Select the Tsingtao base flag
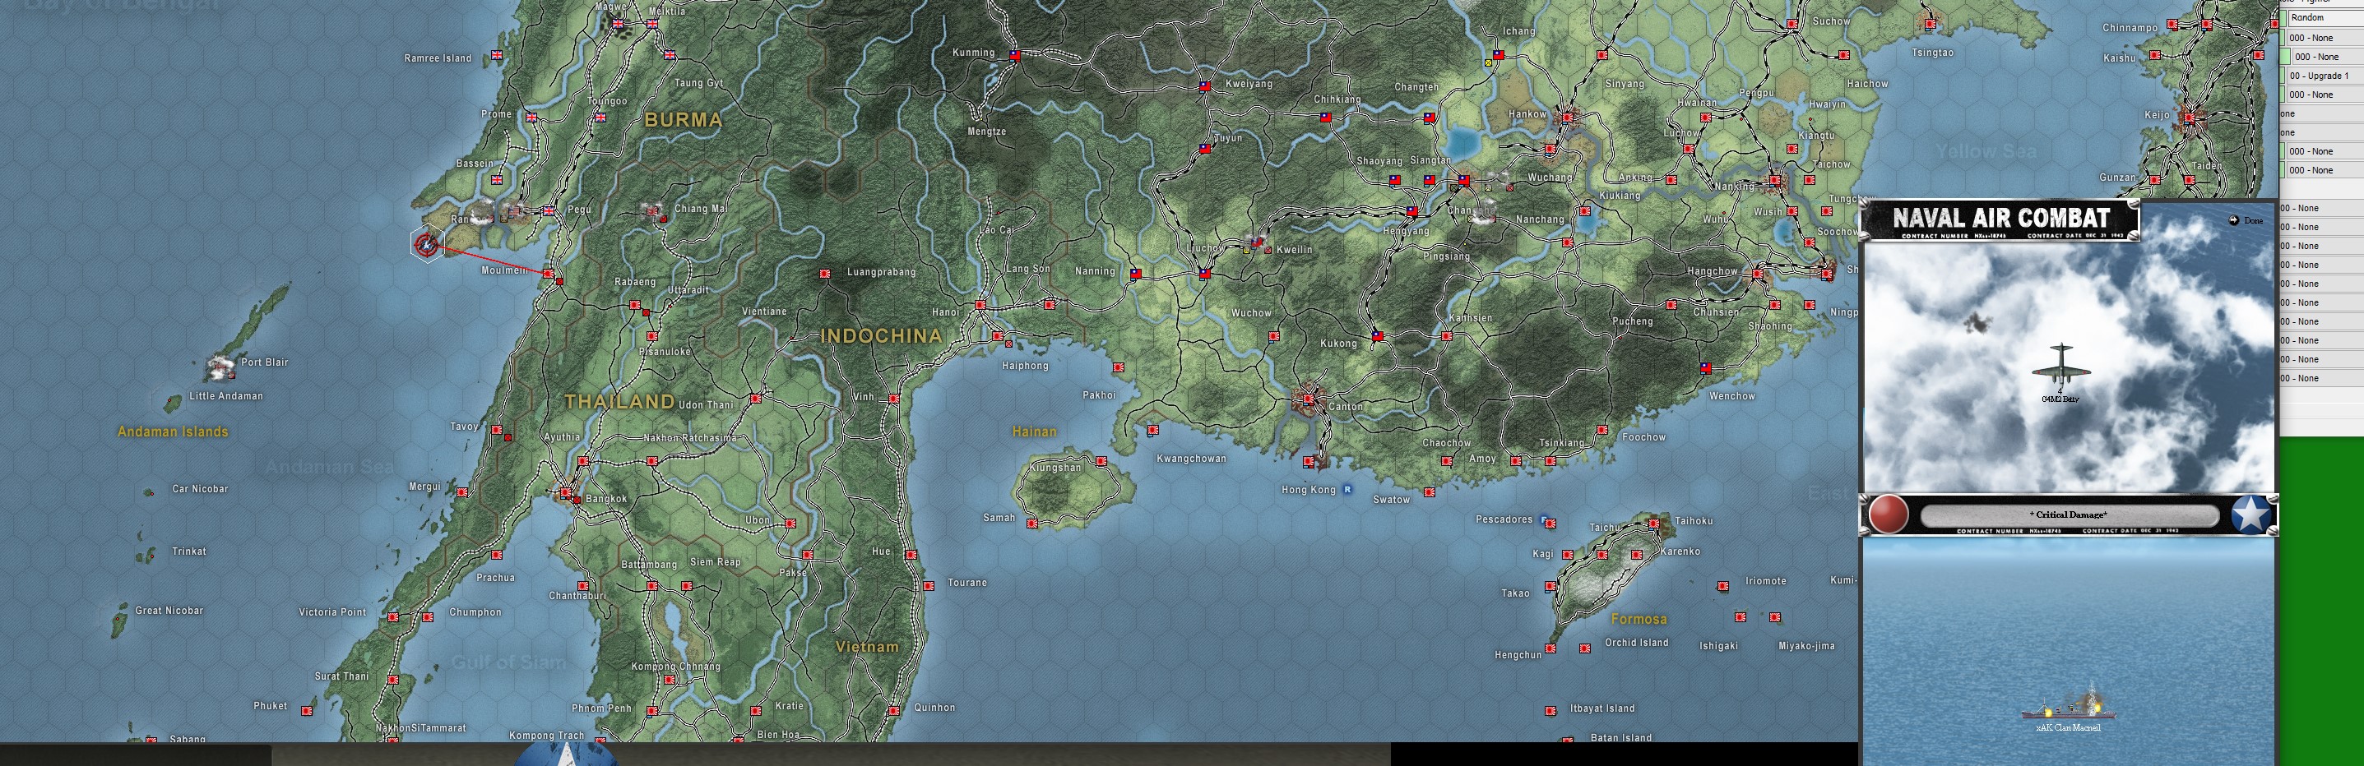The image size is (2364, 766). pyautogui.click(x=1930, y=25)
